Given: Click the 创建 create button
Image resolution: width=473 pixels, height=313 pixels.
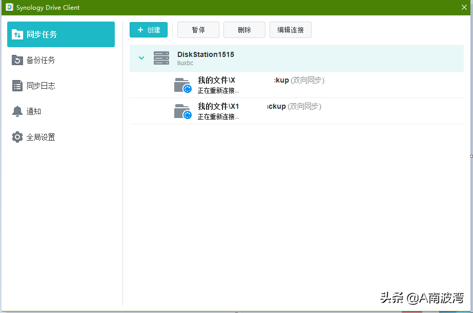Looking at the screenshot, I should [149, 30].
